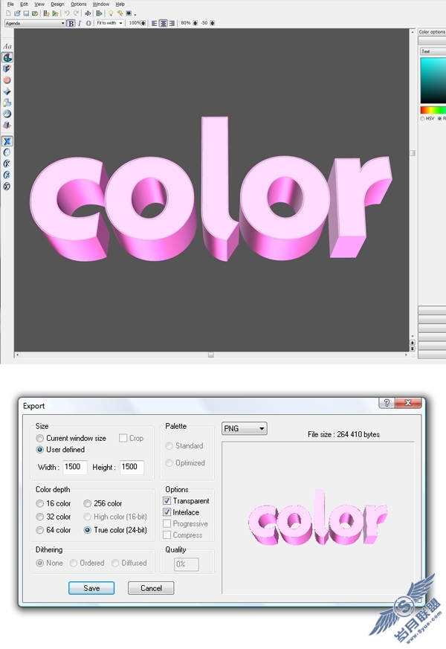Click the Start animation play icon
446x649 pixels.
coord(100,13)
